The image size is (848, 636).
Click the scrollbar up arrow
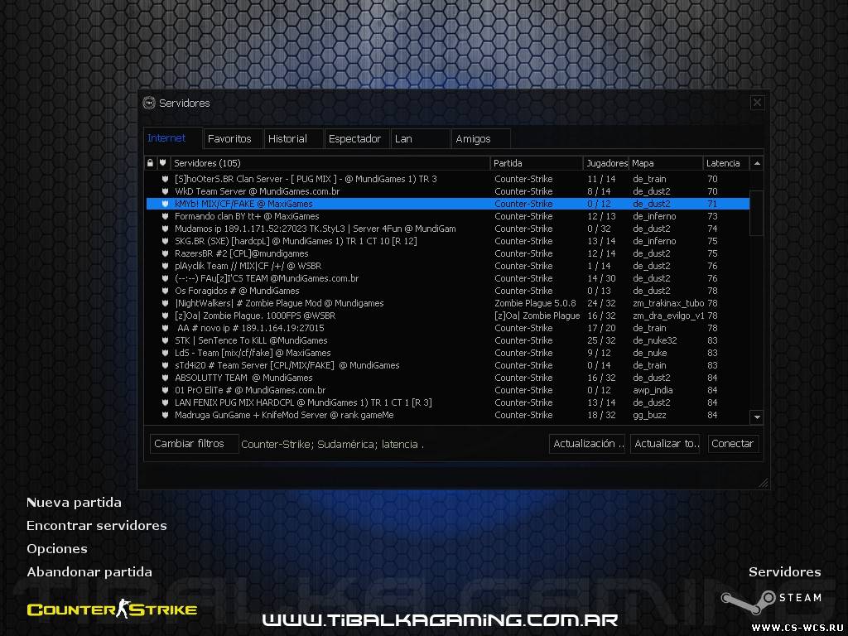click(x=757, y=163)
